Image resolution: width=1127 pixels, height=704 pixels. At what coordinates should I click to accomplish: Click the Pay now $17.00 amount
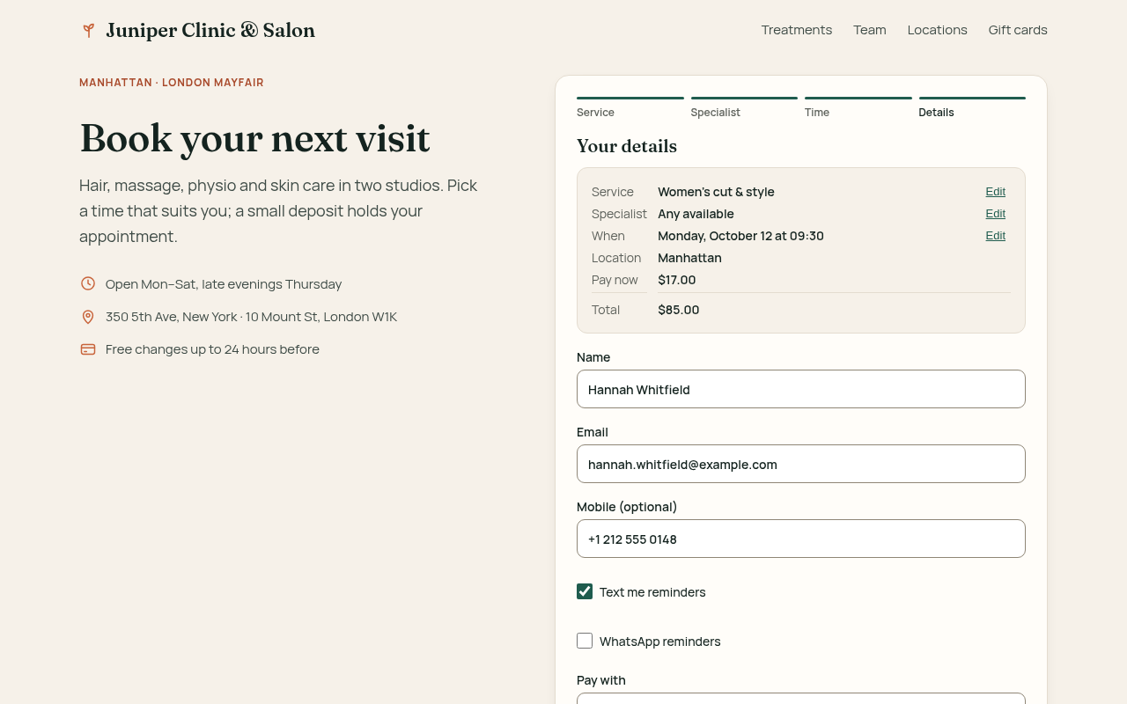[x=677, y=280]
